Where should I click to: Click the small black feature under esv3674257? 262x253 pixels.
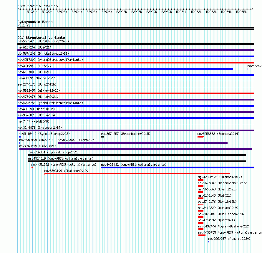coord(103,137)
